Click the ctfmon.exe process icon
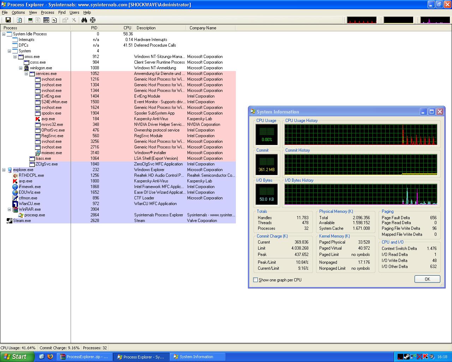 (x=15, y=198)
